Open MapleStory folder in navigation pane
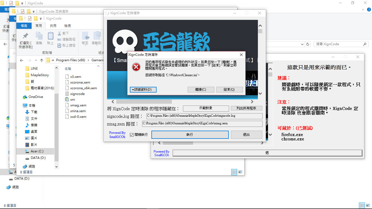The image size is (372, 209). coord(39,75)
